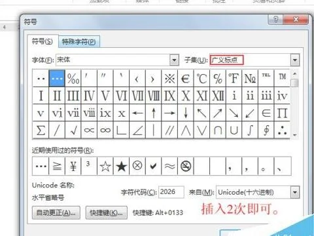Screen dimensions: 314x236
Task: Switch to the 符号(S) tab
Action: [43, 41]
